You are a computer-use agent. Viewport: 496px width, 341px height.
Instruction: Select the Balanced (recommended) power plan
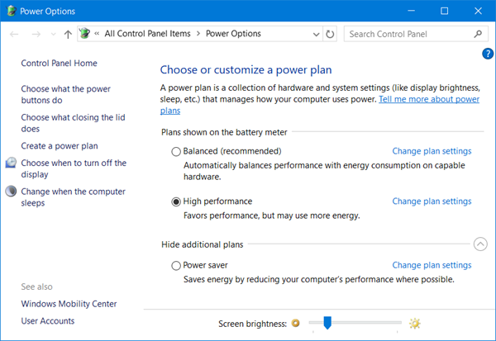coord(176,152)
